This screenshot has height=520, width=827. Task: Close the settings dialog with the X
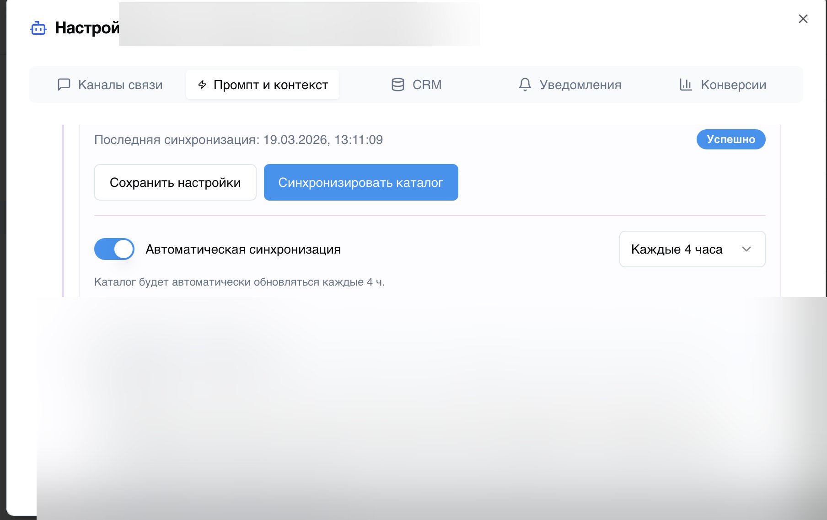click(x=803, y=19)
